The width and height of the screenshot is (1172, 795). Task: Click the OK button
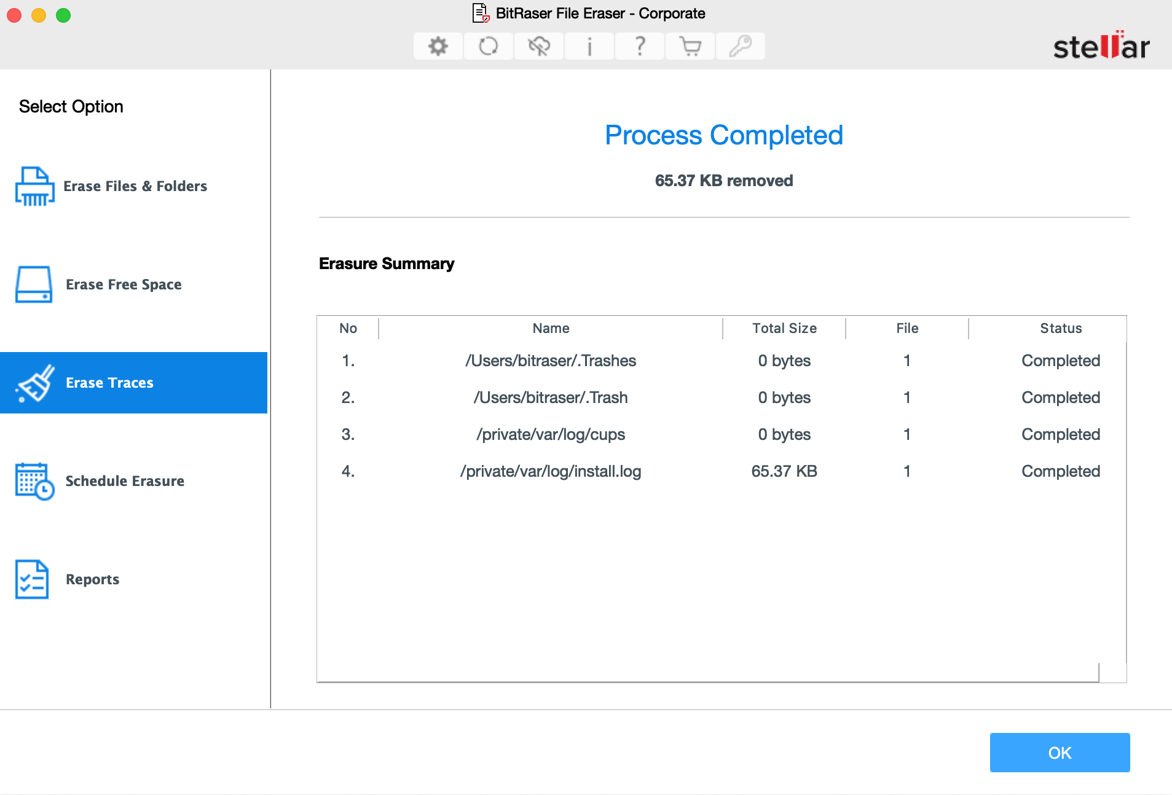tap(1060, 753)
